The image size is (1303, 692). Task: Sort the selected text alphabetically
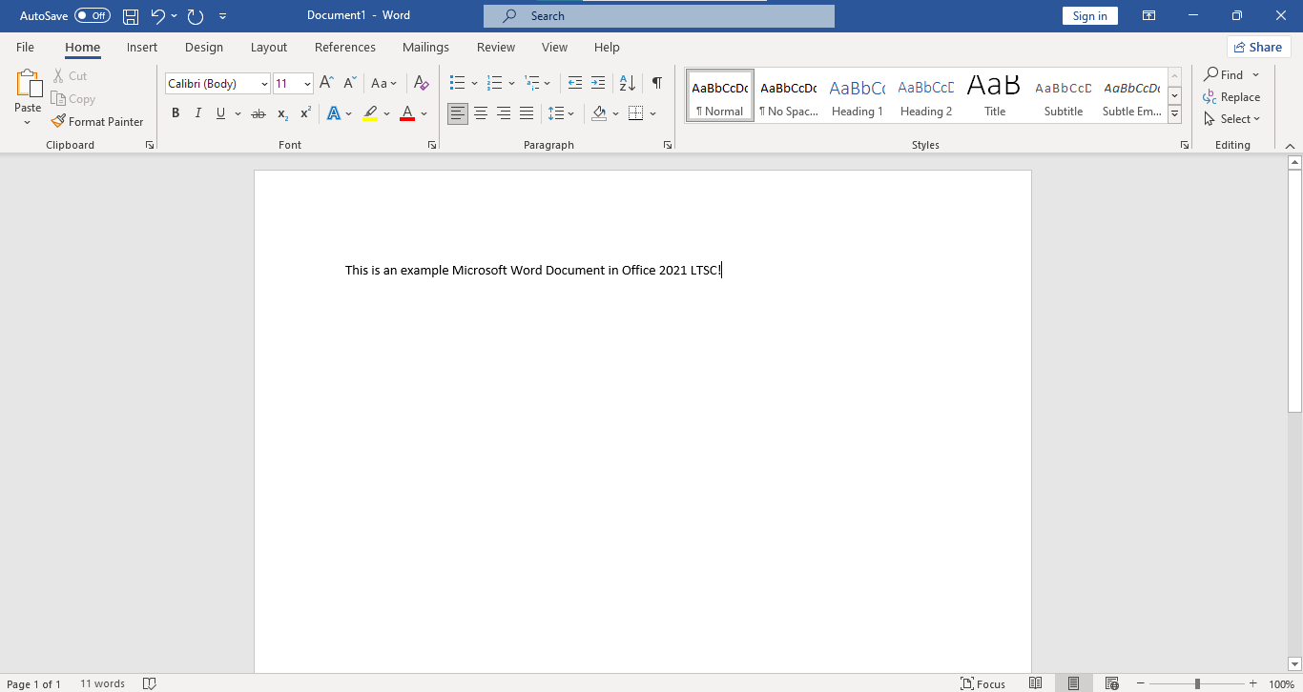pos(627,83)
